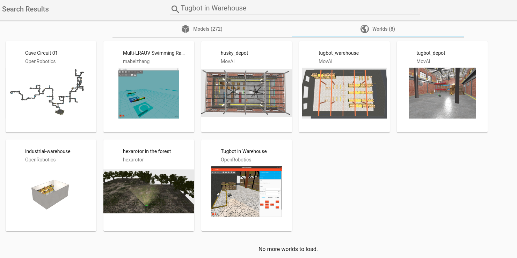The width and height of the screenshot is (517, 258).
Task: Open the Cave Circuit 01 thumbnail
Action: [x=48, y=92]
